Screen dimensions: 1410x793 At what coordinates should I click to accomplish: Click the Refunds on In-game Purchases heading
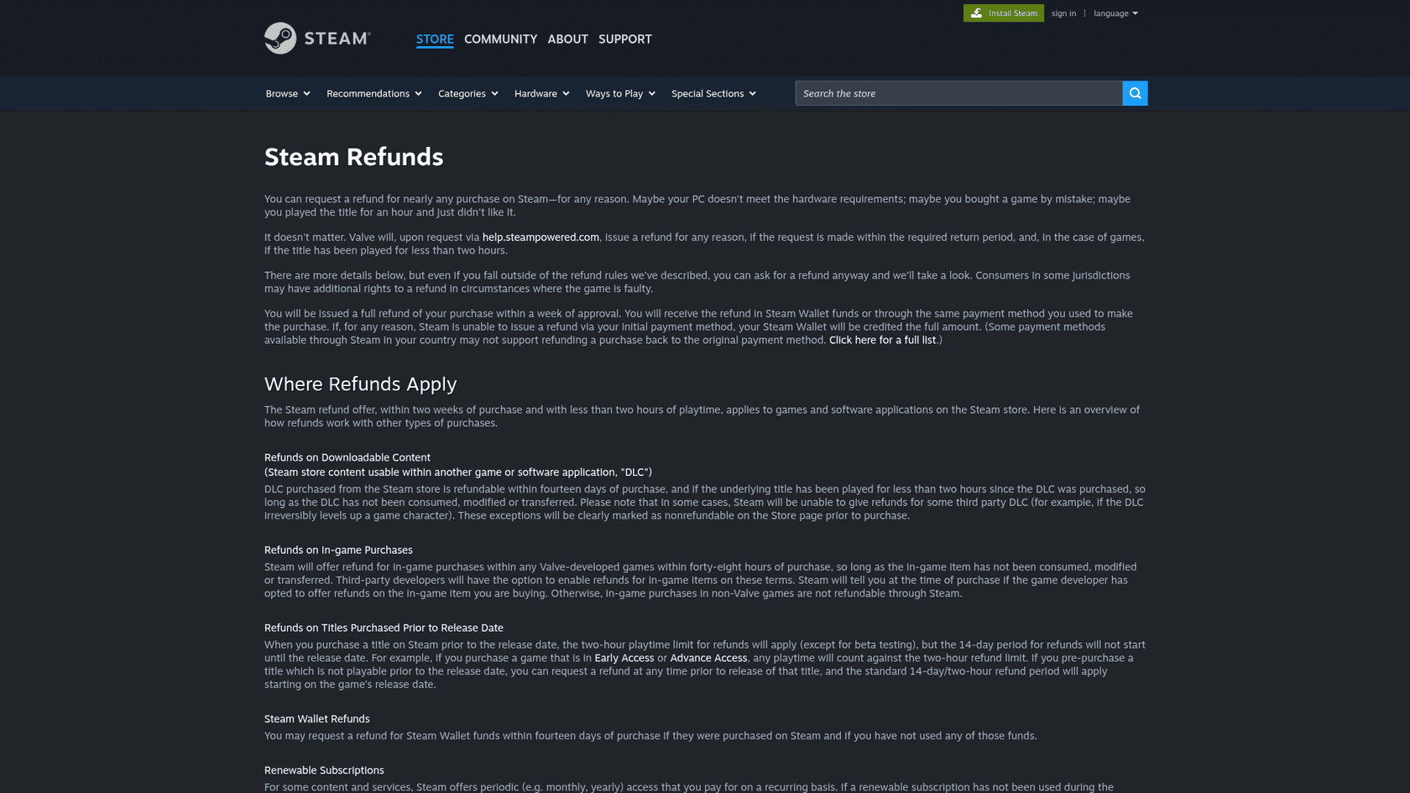point(338,550)
